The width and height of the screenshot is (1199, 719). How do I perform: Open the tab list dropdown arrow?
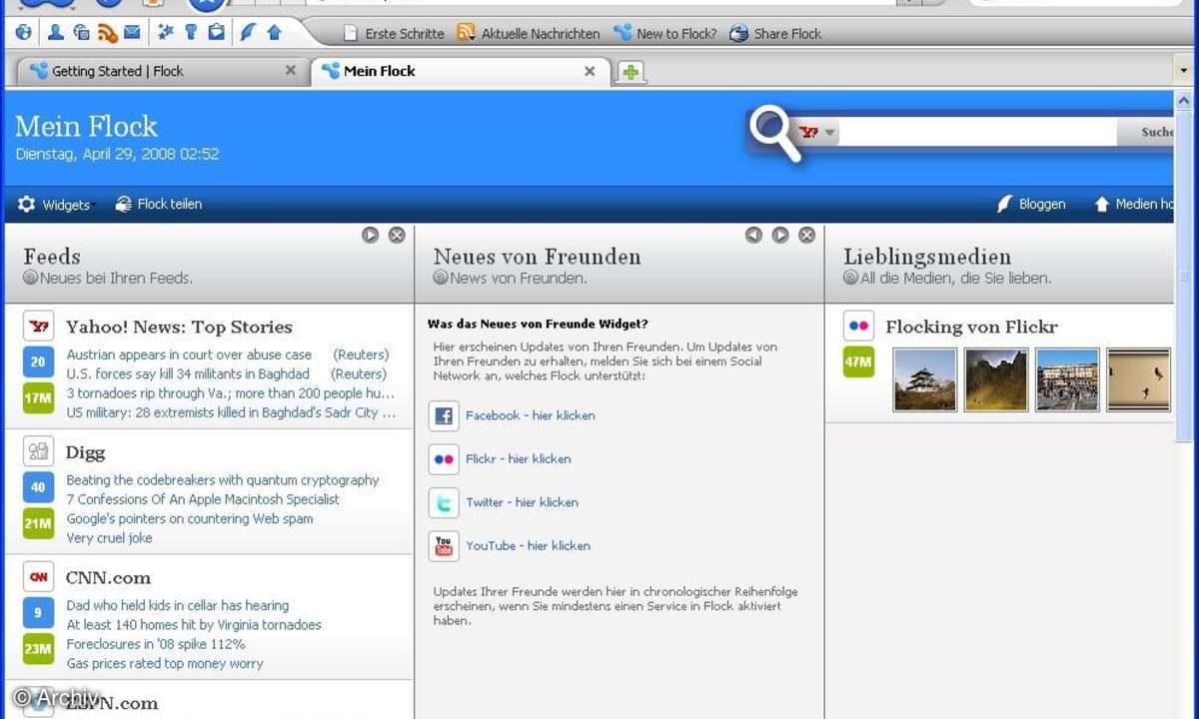(1184, 71)
